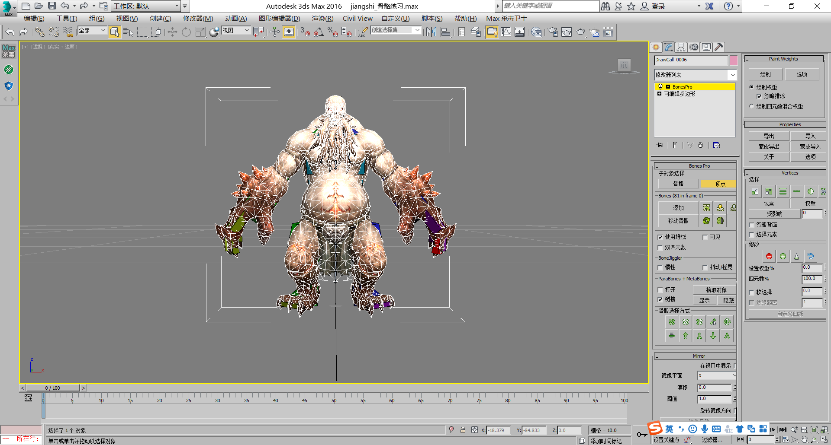Click the Configure Modifier Sets icon
831x445 pixels.
716,145
